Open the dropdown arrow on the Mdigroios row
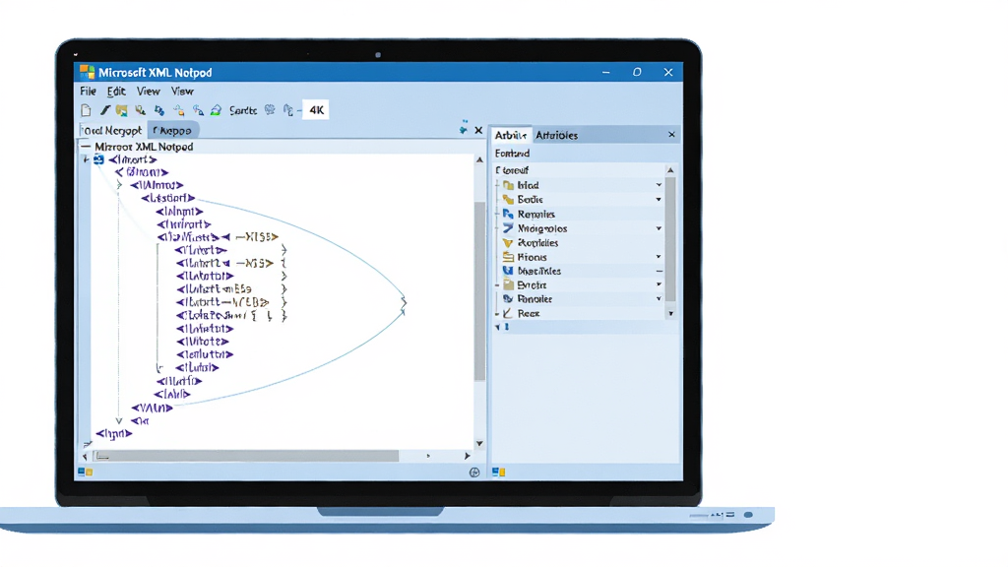The image size is (1008, 567). (659, 228)
